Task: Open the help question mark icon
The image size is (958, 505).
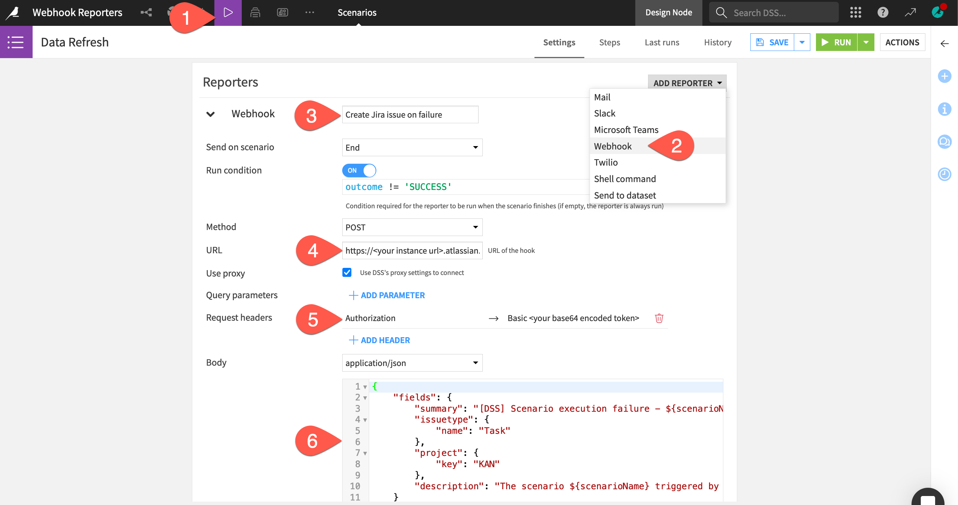Action: [883, 12]
